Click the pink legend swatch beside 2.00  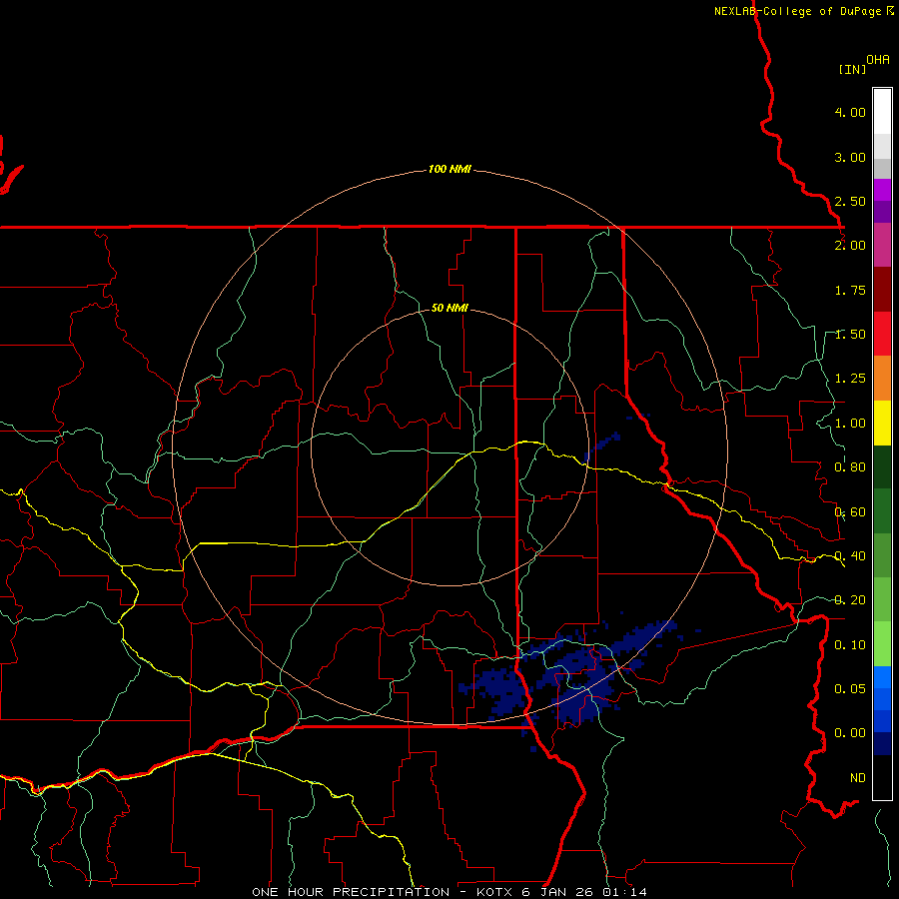pos(882,245)
